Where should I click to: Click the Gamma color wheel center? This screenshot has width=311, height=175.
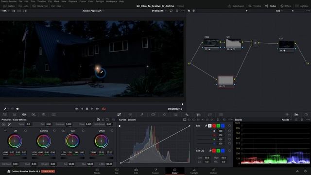tap(44, 141)
